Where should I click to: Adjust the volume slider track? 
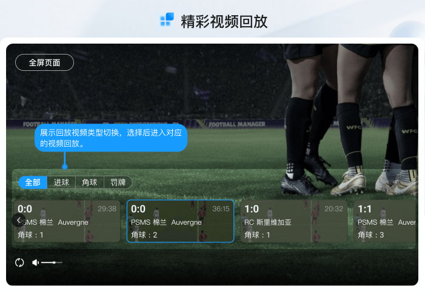point(52,262)
